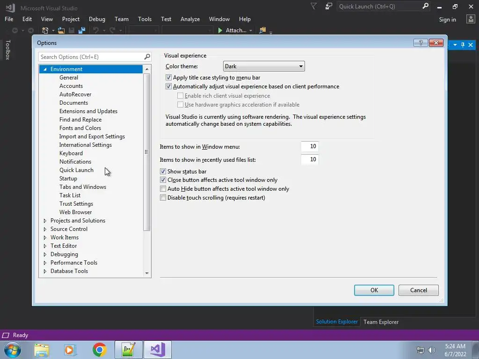479x359 pixels.
Task: Click the Visual Studio taskbar icon
Action: [158, 350]
